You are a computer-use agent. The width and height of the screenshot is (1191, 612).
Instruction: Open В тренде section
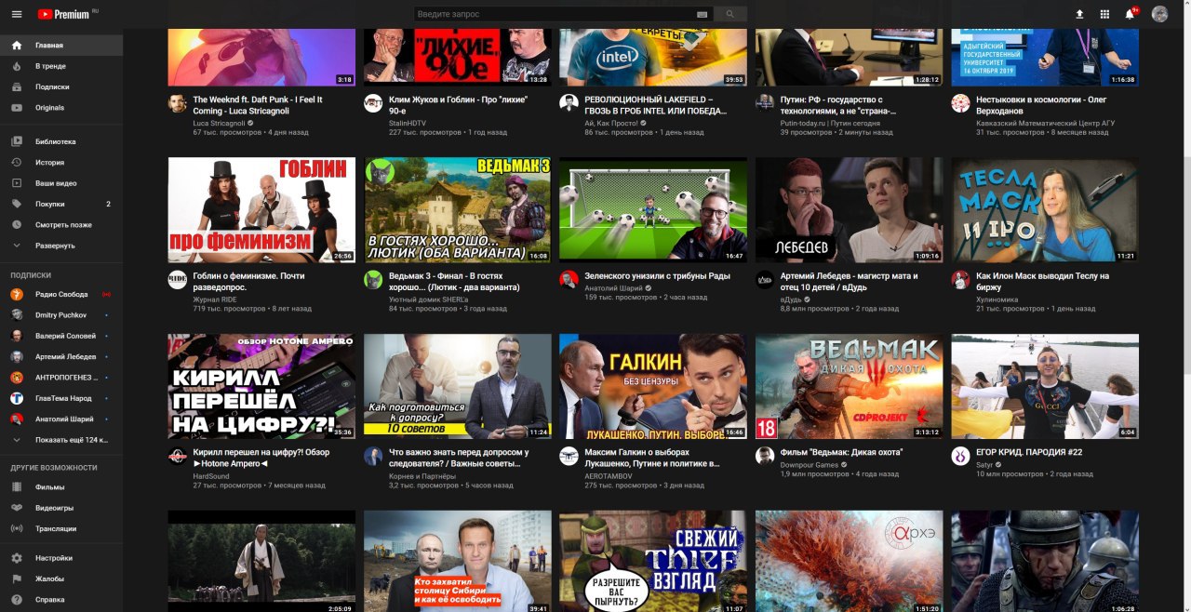61,66
